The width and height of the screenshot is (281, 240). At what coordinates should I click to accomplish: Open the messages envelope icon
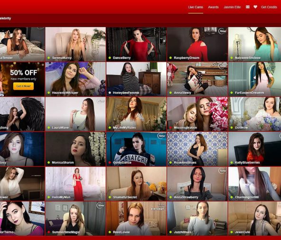point(248,7)
